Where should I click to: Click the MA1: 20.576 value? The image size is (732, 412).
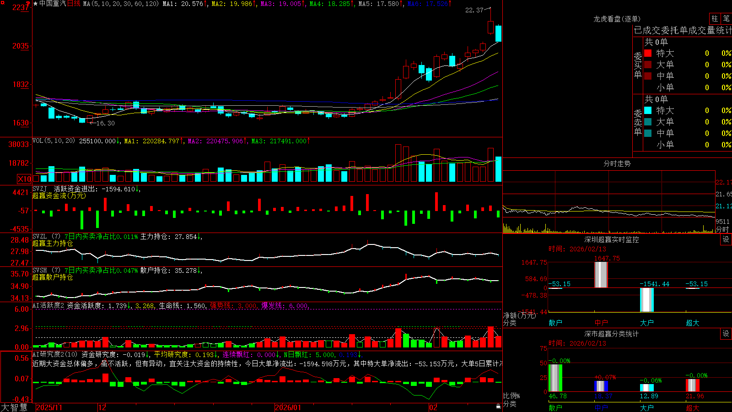(183, 4)
